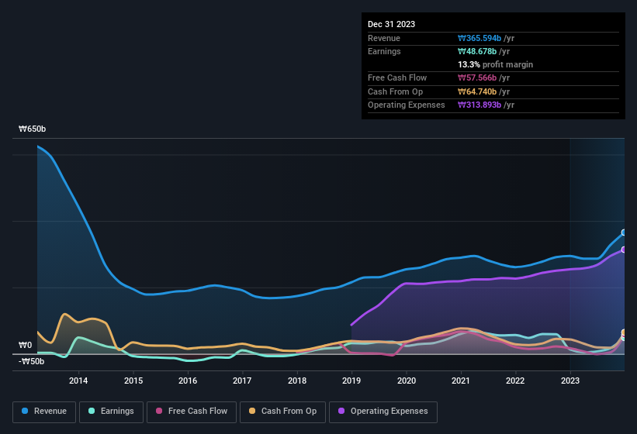Click the 2020 x-axis label
This screenshot has width=637, height=434.
click(407, 381)
